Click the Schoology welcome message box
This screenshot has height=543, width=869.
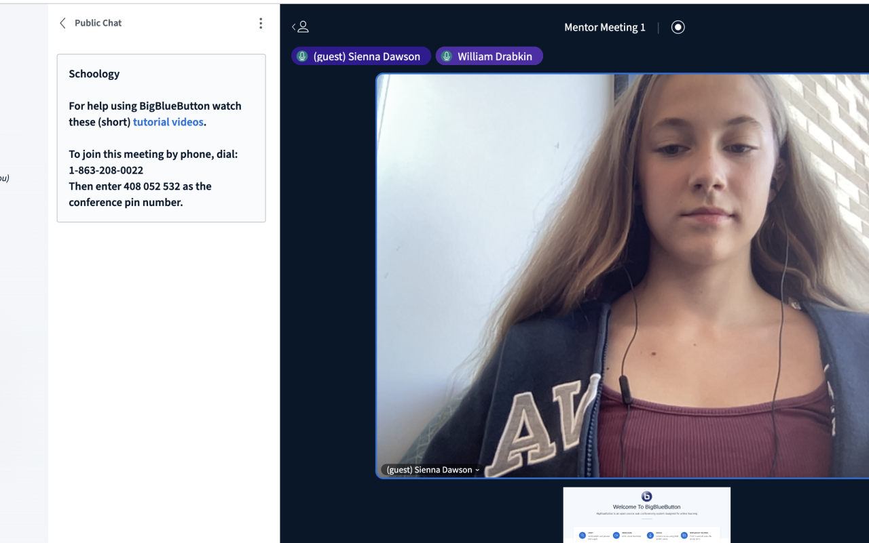[x=161, y=138]
